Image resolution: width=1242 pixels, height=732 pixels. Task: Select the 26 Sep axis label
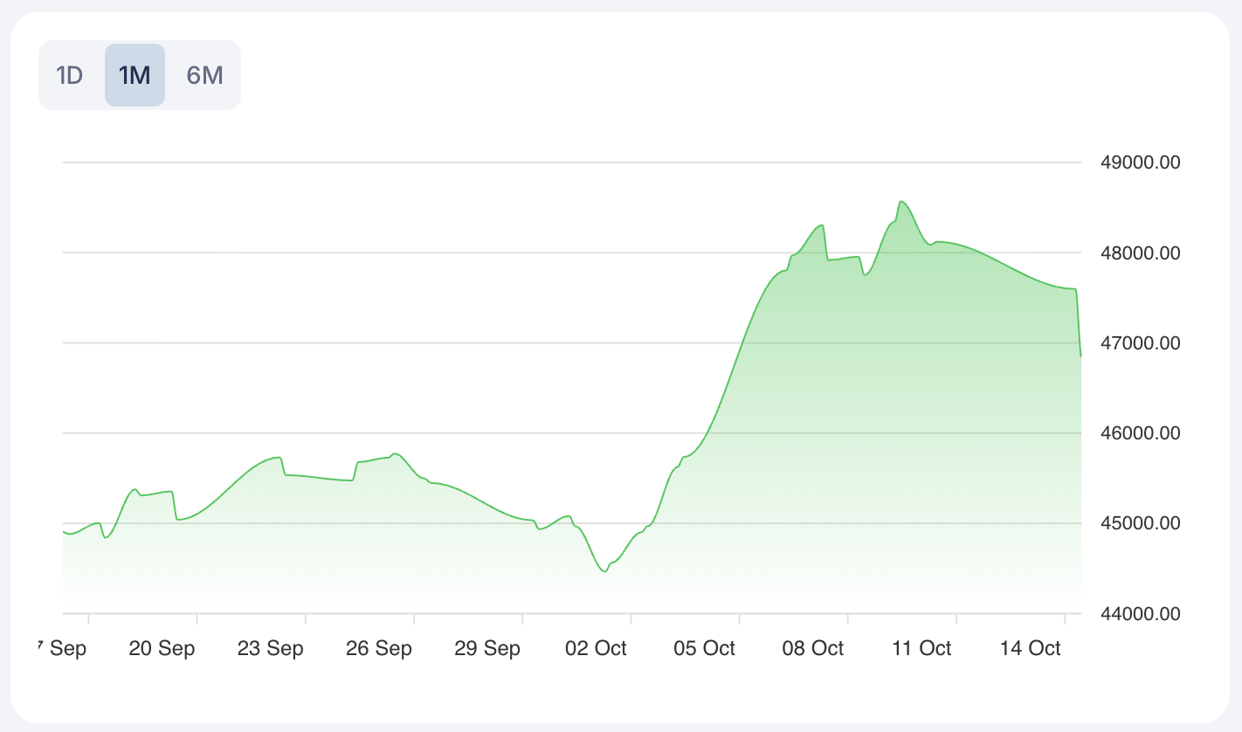click(x=379, y=648)
